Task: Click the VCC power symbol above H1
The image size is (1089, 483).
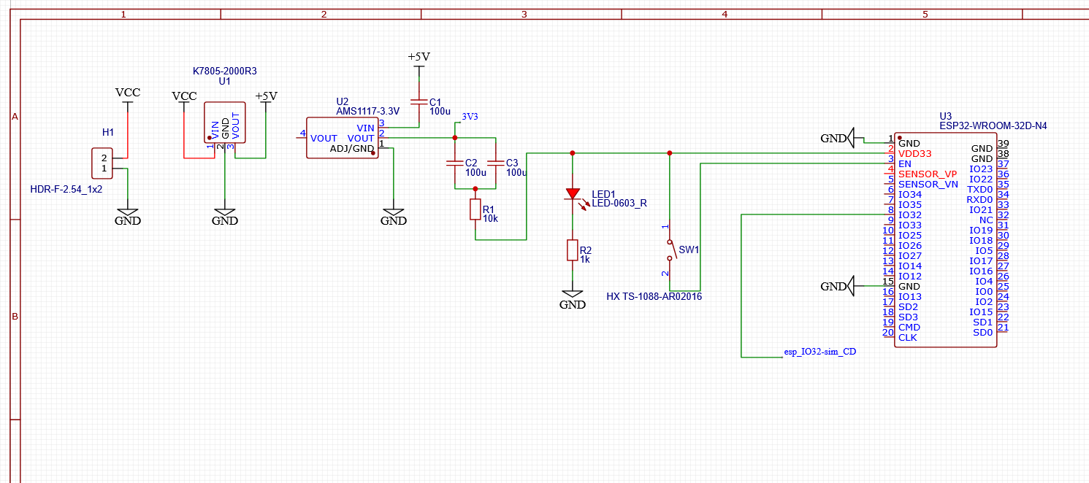Action: tap(128, 94)
